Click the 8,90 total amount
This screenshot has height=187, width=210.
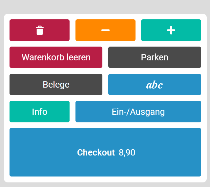(127, 153)
